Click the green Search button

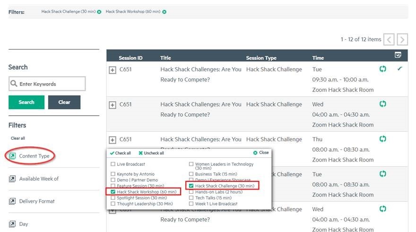click(x=26, y=102)
